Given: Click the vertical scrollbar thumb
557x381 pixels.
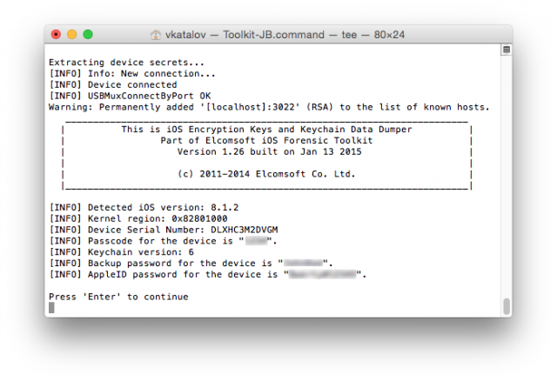Looking at the screenshot, I should 506,305.
